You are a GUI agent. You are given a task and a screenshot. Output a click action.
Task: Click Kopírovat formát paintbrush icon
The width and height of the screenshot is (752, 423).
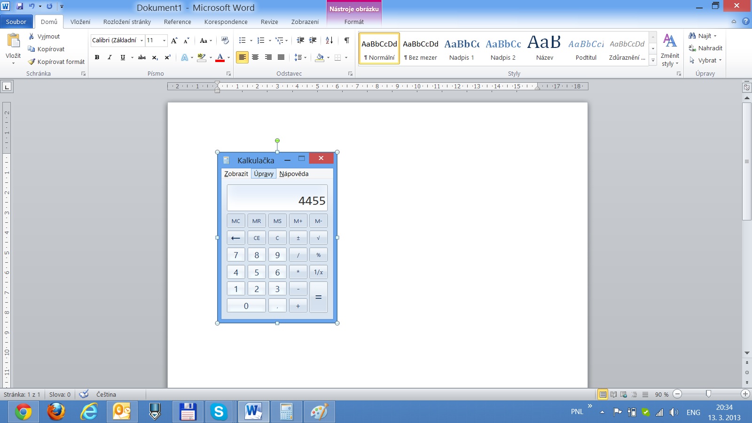tap(31, 62)
